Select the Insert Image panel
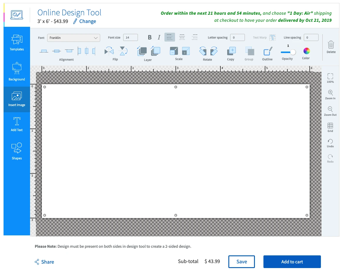343x271 pixels. [17, 99]
